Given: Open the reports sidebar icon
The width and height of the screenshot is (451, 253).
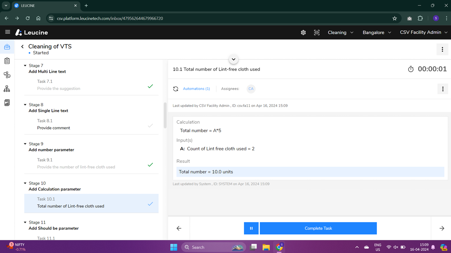Looking at the screenshot, I should click(x=7, y=103).
